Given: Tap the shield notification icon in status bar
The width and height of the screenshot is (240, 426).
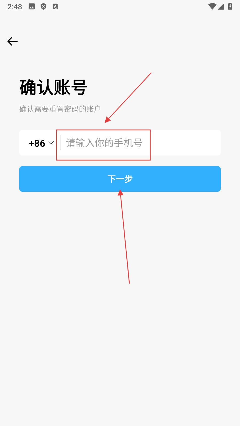Looking at the screenshot, I should coord(43,6).
